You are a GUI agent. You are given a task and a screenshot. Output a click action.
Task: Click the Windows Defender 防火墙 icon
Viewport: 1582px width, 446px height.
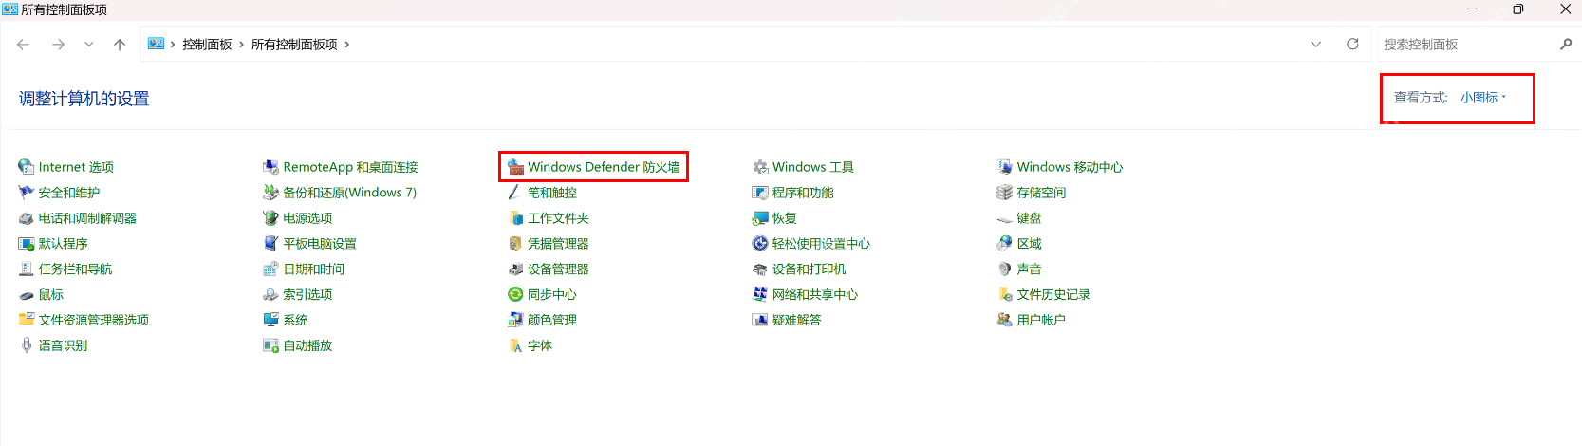[515, 167]
